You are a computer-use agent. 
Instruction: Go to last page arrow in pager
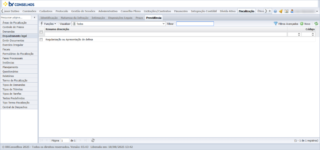tap(85, 140)
